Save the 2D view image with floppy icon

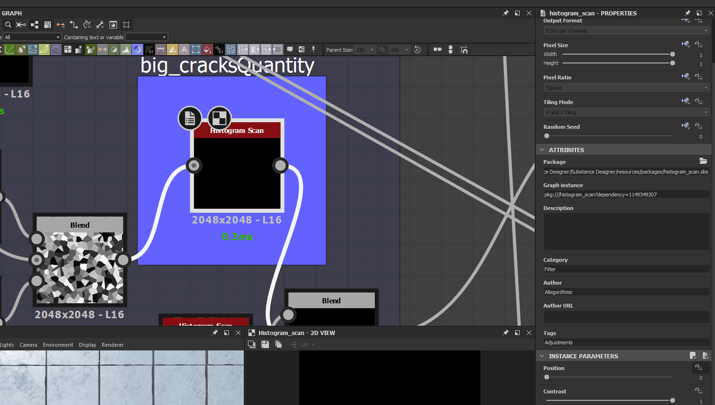click(265, 344)
